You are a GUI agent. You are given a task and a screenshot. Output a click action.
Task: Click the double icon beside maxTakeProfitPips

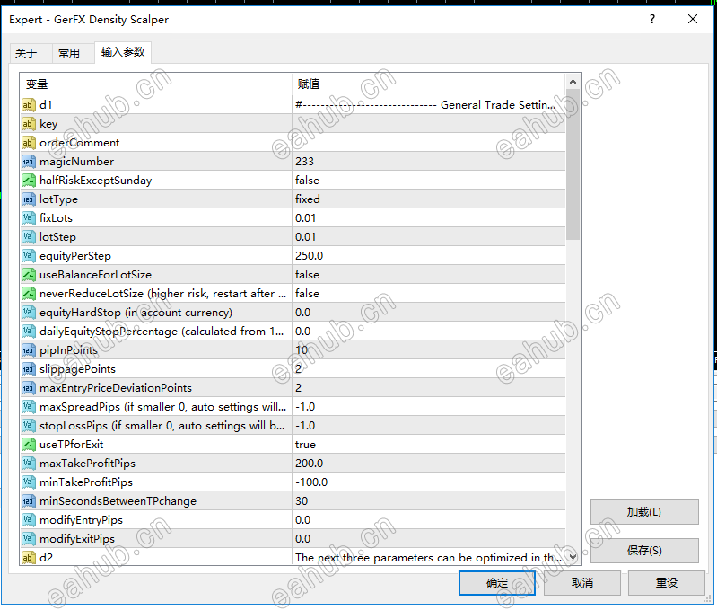click(x=29, y=464)
